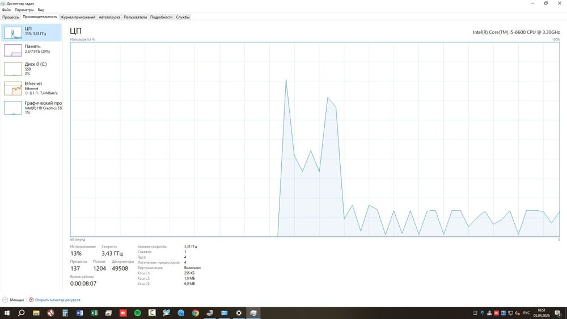Switch input language via РУС indicator
Image resolution: width=567 pixels, height=319 pixels.
[527, 313]
